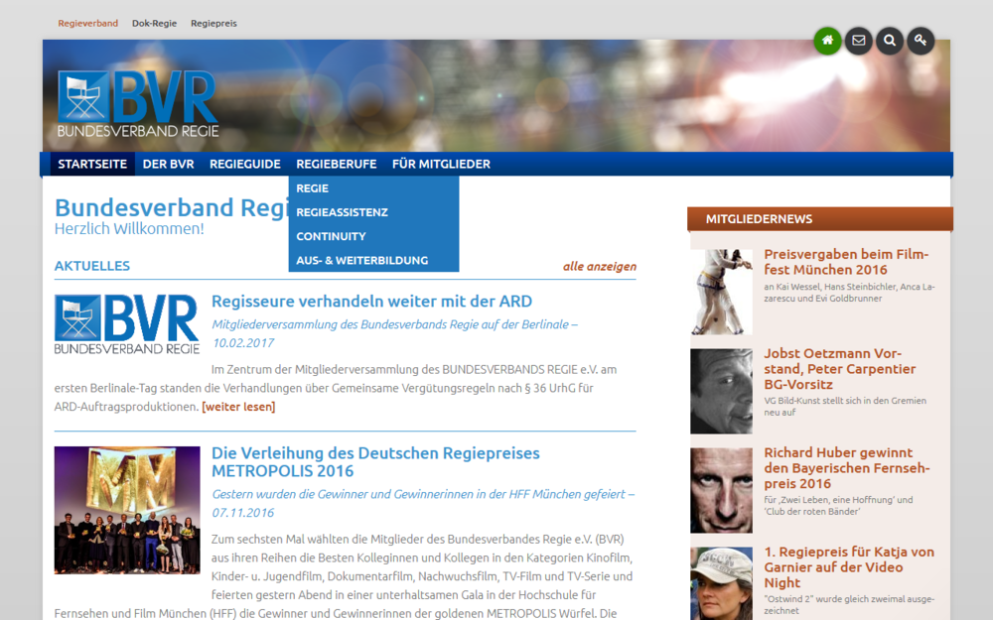Click the 'Aktuelles' section heading
The height and width of the screenshot is (620, 993).
91,266
